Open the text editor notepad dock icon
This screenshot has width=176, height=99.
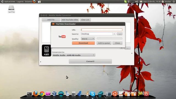(121, 94)
